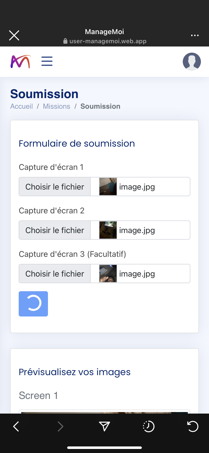Screen dimensions: 209x453
Task: Close the in-app browser with X
Action: click(14, 35)
